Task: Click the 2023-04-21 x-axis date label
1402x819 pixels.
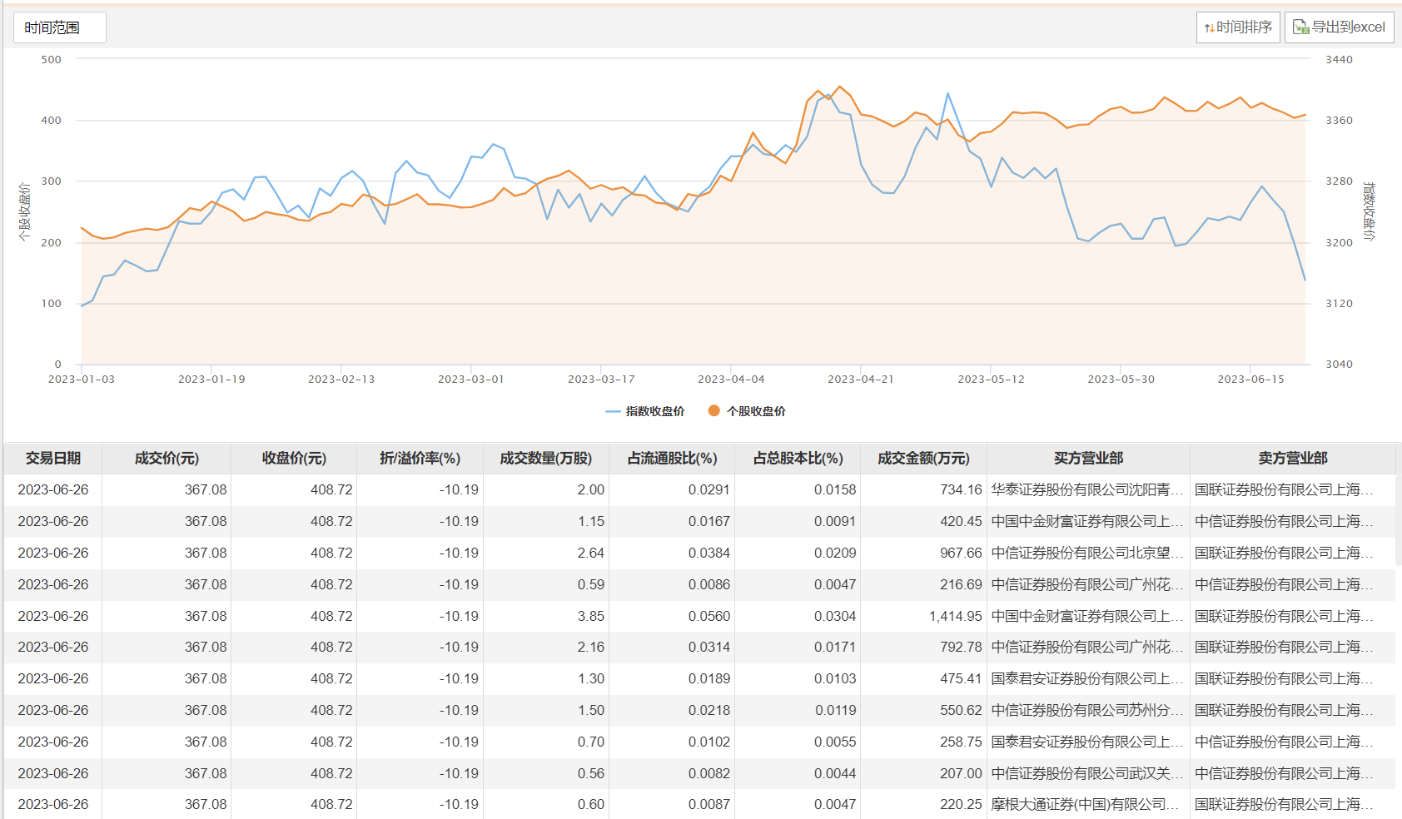Action: point(861,380)
